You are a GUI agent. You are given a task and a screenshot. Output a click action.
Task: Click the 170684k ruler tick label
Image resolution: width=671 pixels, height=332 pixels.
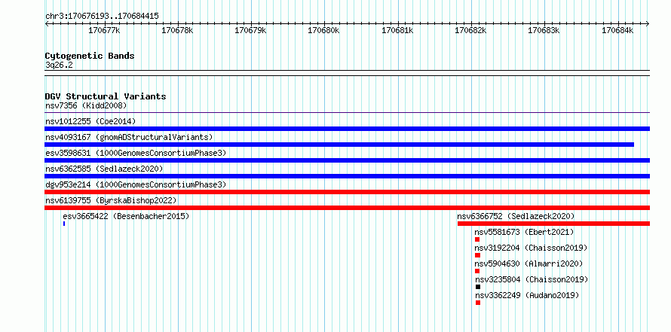pos(617,30)
